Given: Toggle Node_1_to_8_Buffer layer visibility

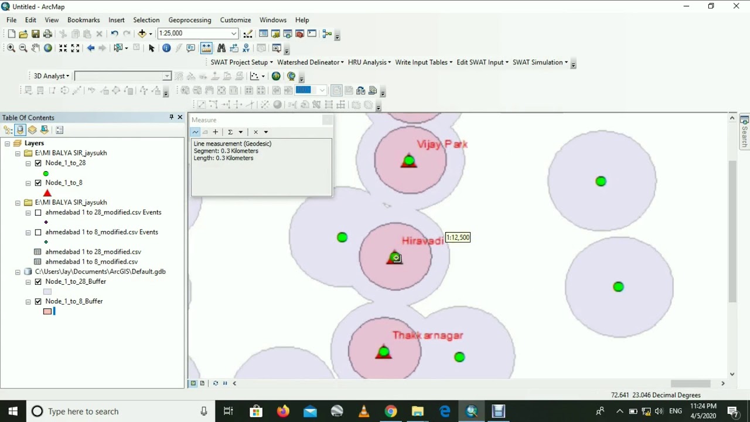Looking at the screenshot, I should pos(38,302).
